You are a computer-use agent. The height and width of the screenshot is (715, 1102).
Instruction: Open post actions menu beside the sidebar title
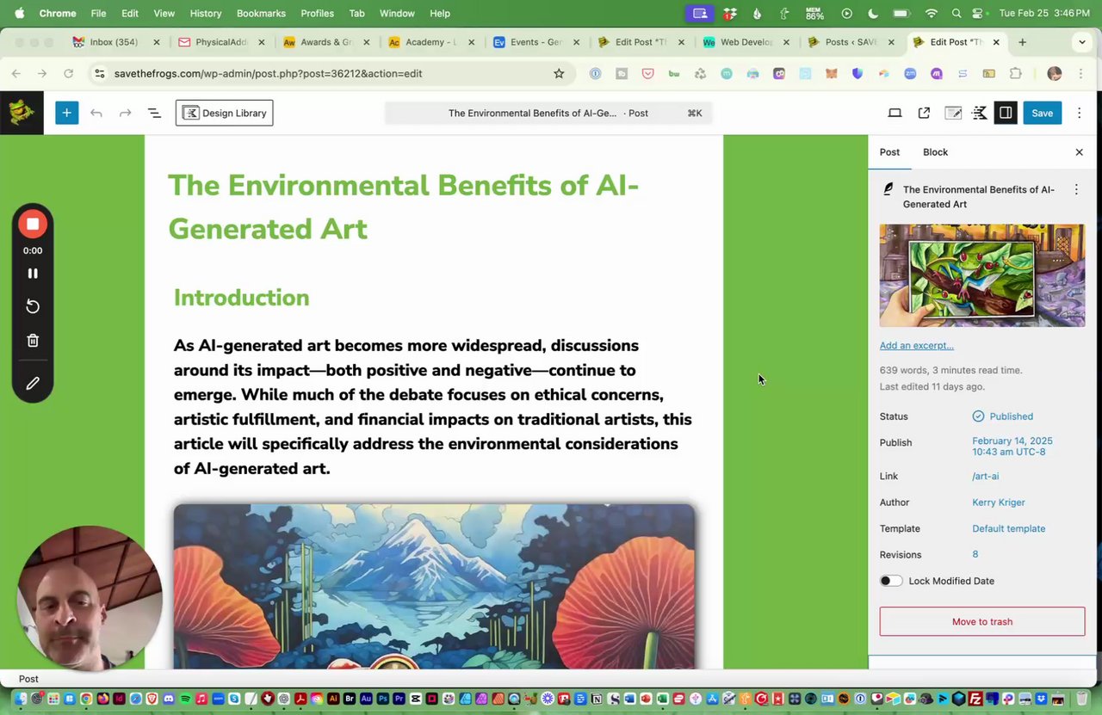[1076, 189]
